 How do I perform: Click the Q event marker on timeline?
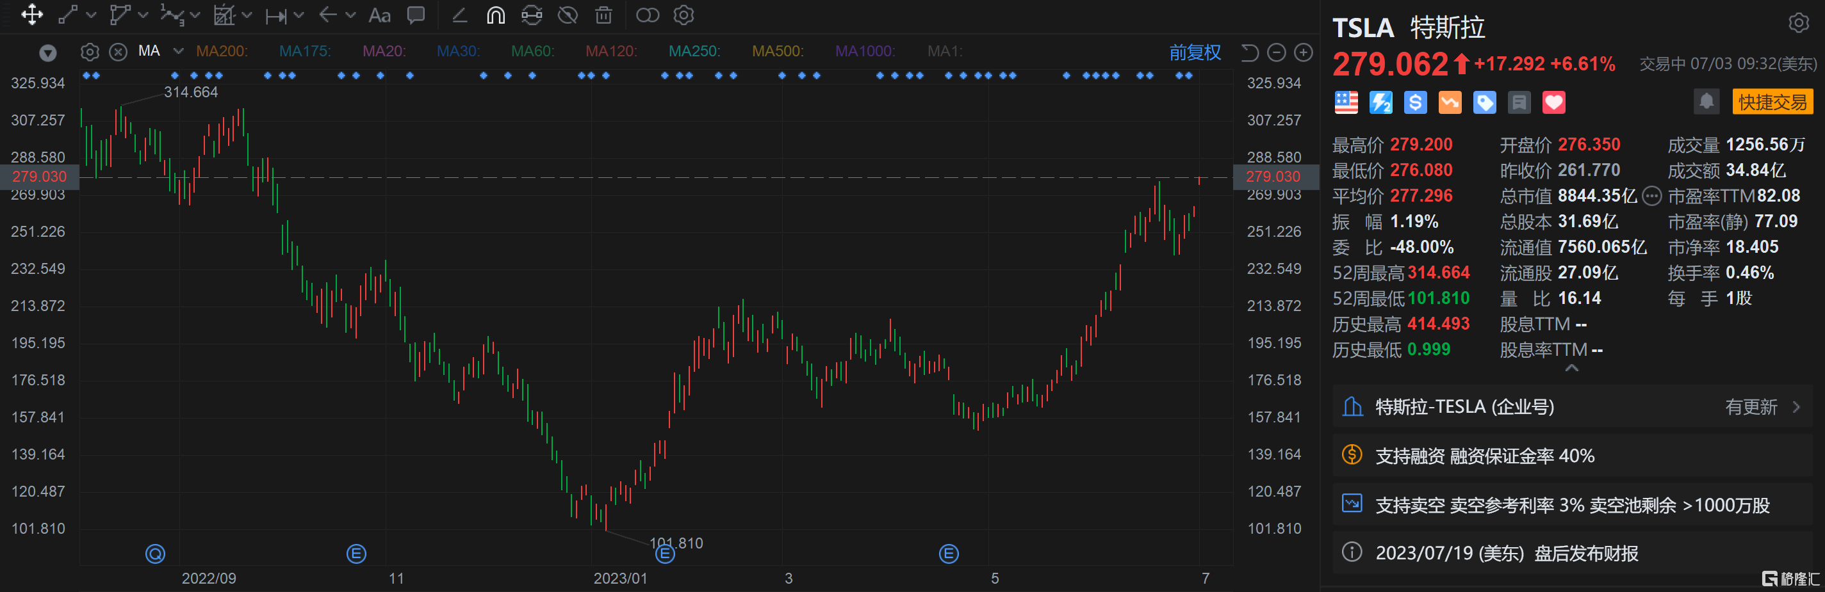(155, 554)
